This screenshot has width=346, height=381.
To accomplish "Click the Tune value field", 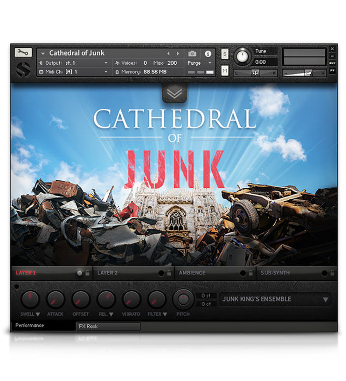I will [x=261, y=62].
